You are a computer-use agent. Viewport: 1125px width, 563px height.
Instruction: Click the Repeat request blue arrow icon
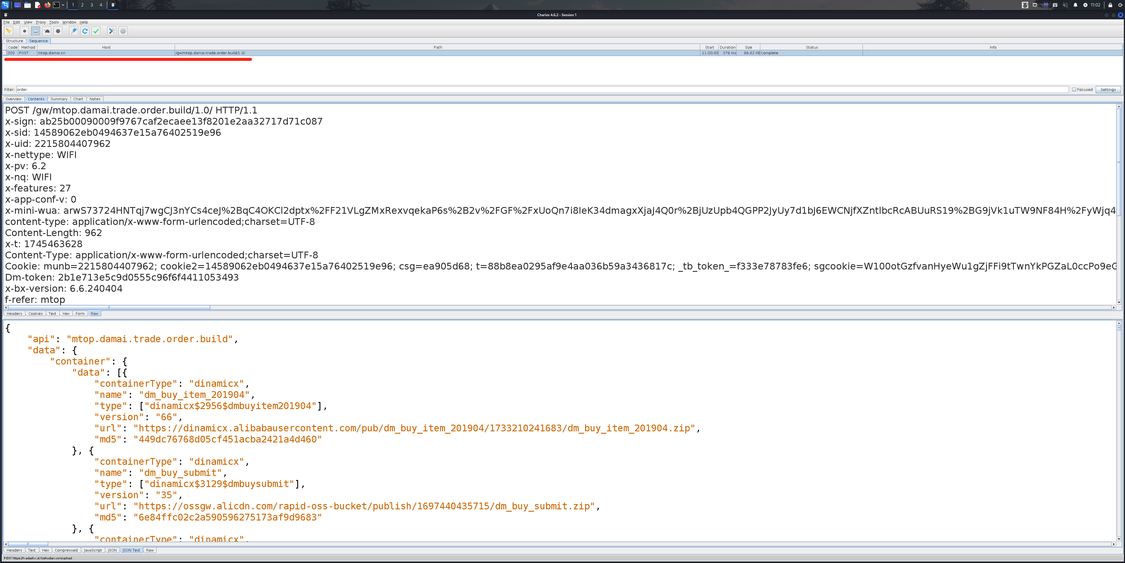85,31
